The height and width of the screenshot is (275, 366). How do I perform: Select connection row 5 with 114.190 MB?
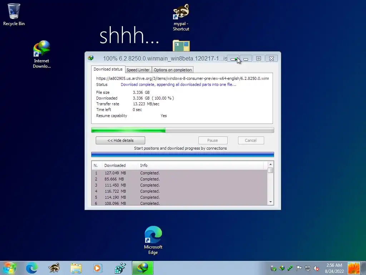pyautogui.click(x=179, y=197)
